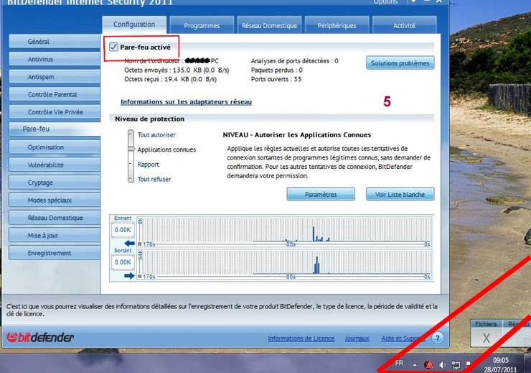The image size is (531, 373).
Task: Click the bitdefender logo
Action: coord(40,337)
